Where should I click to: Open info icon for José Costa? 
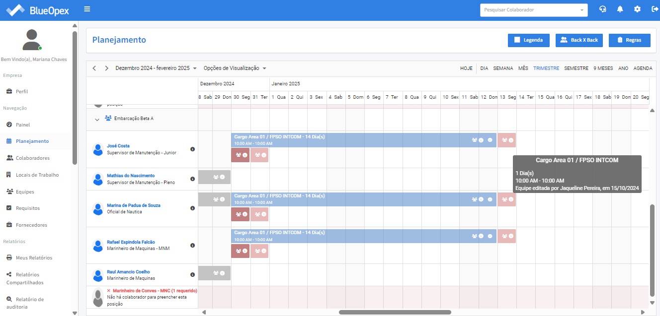pyautogui.click(x=192, y=149)
